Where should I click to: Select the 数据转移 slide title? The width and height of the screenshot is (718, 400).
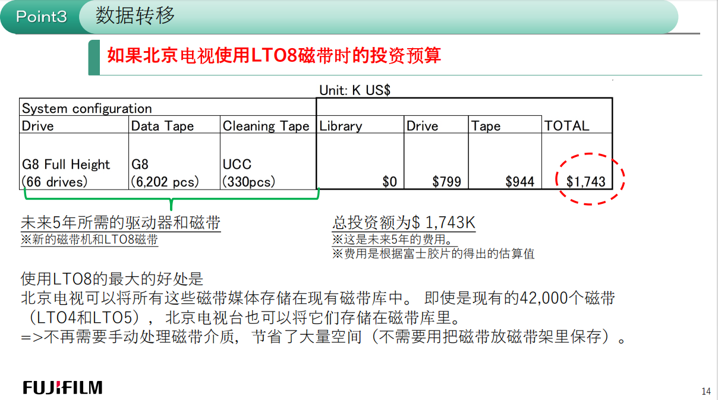tap(135, 15)
